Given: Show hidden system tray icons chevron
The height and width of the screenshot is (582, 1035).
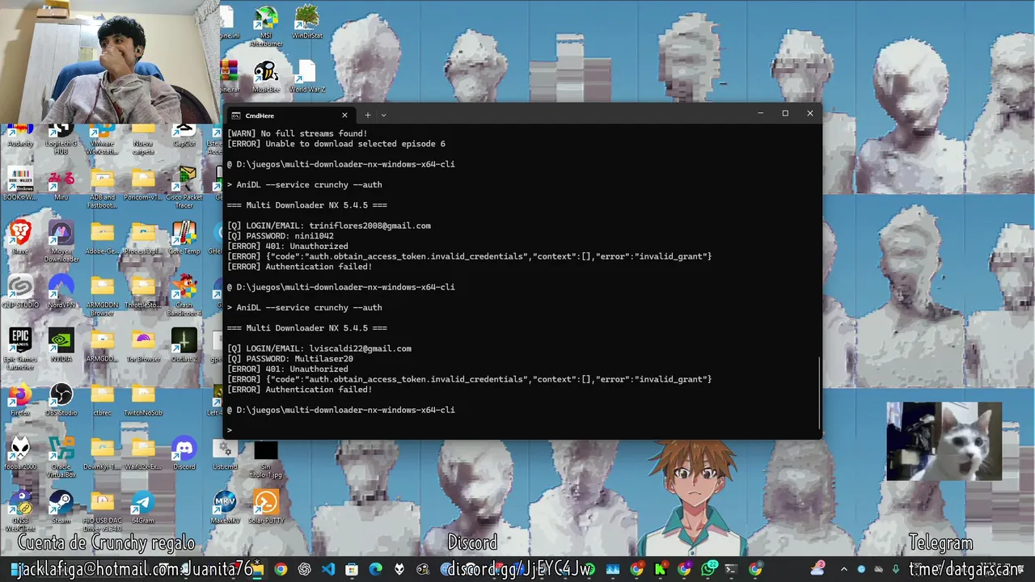Looking at the screenshot, I should pos(843,569).
